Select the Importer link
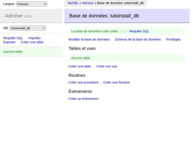 coord(35,38)
